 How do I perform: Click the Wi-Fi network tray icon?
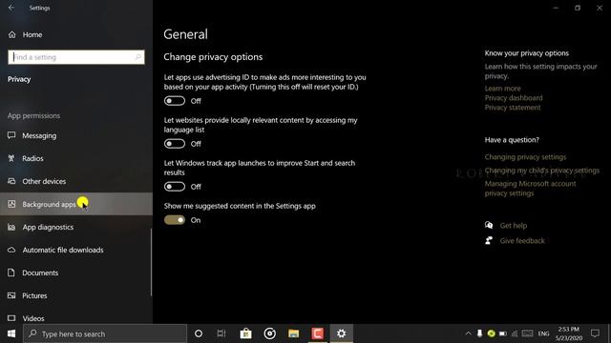coord(515,333)
